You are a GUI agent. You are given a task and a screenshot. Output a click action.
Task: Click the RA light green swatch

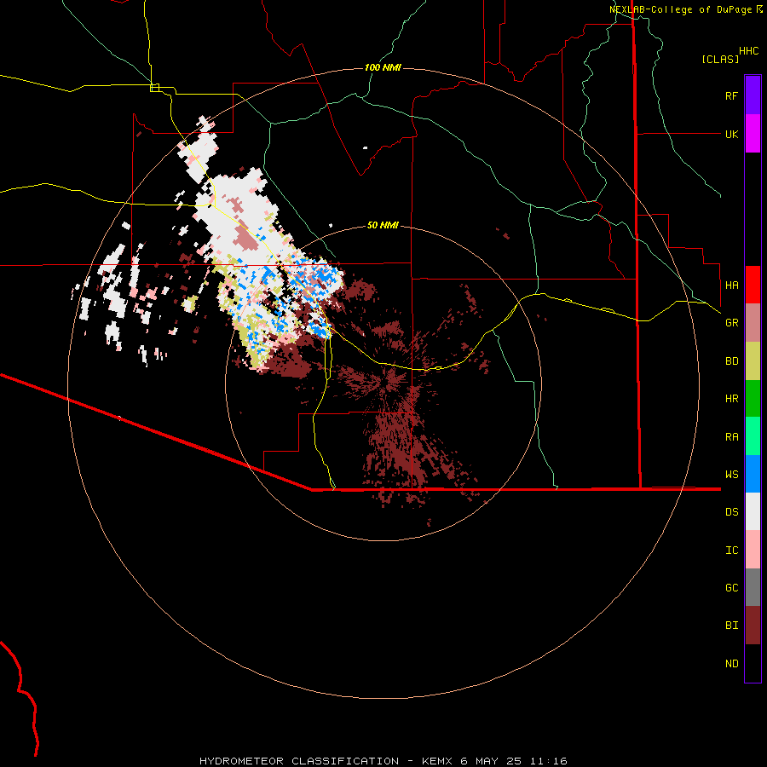tap(753, 436)
